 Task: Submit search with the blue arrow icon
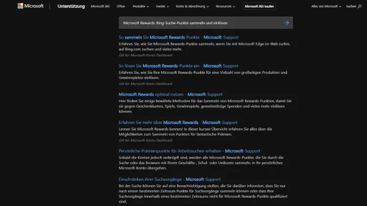(x=286, y=22)
